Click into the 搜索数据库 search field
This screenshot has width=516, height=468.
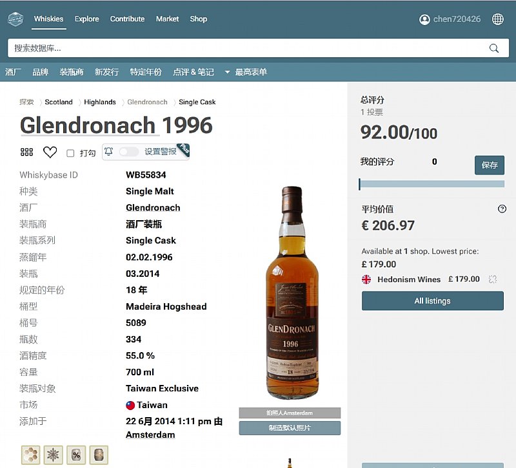coord(245,48)
